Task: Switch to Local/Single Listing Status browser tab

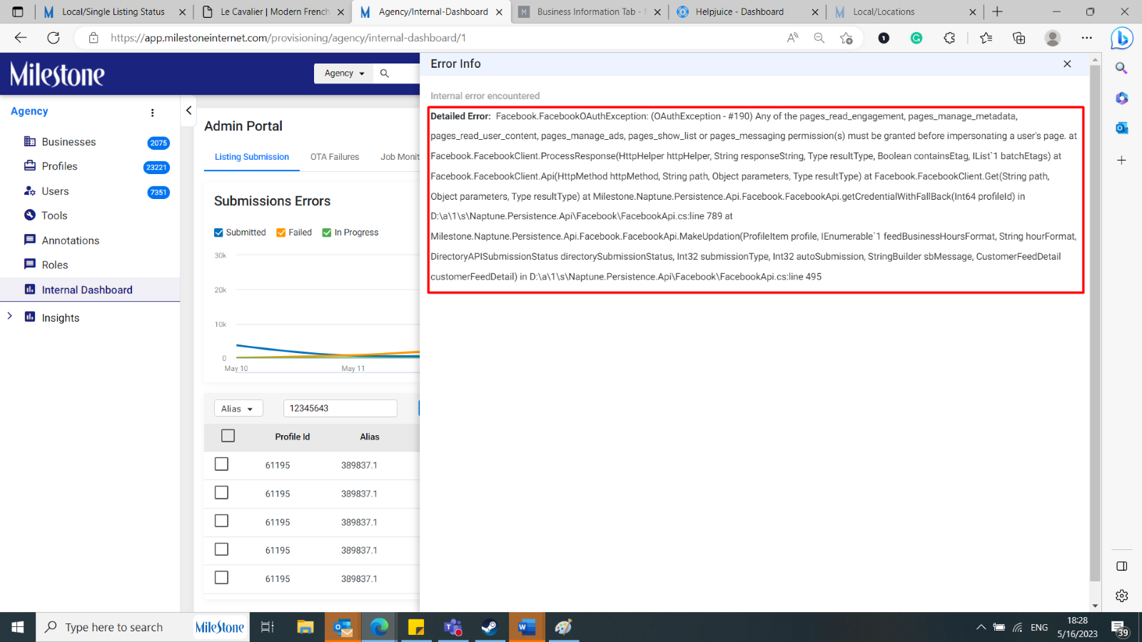Action: [113, 12]
